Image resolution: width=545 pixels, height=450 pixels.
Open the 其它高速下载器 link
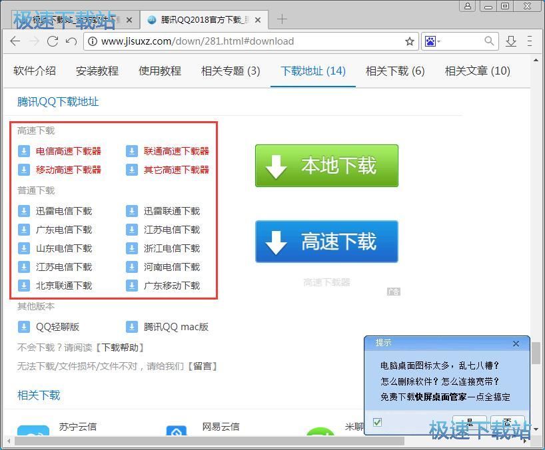coord(177,170)
